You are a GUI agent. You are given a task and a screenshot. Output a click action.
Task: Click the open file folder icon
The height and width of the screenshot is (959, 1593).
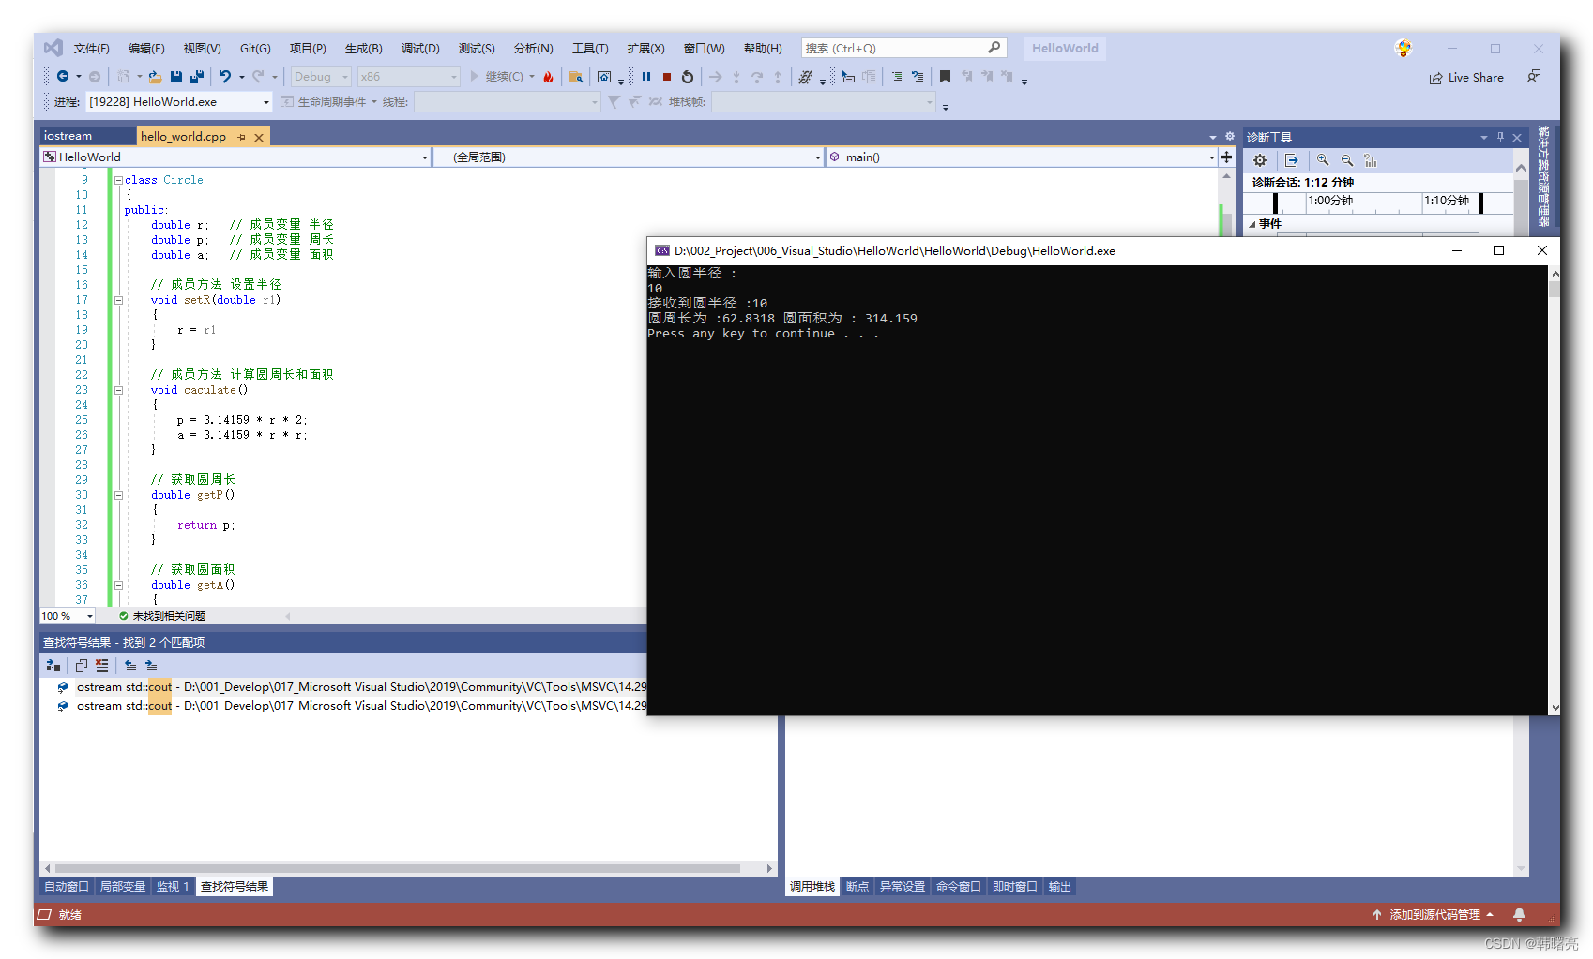click(x=155, y=77)
